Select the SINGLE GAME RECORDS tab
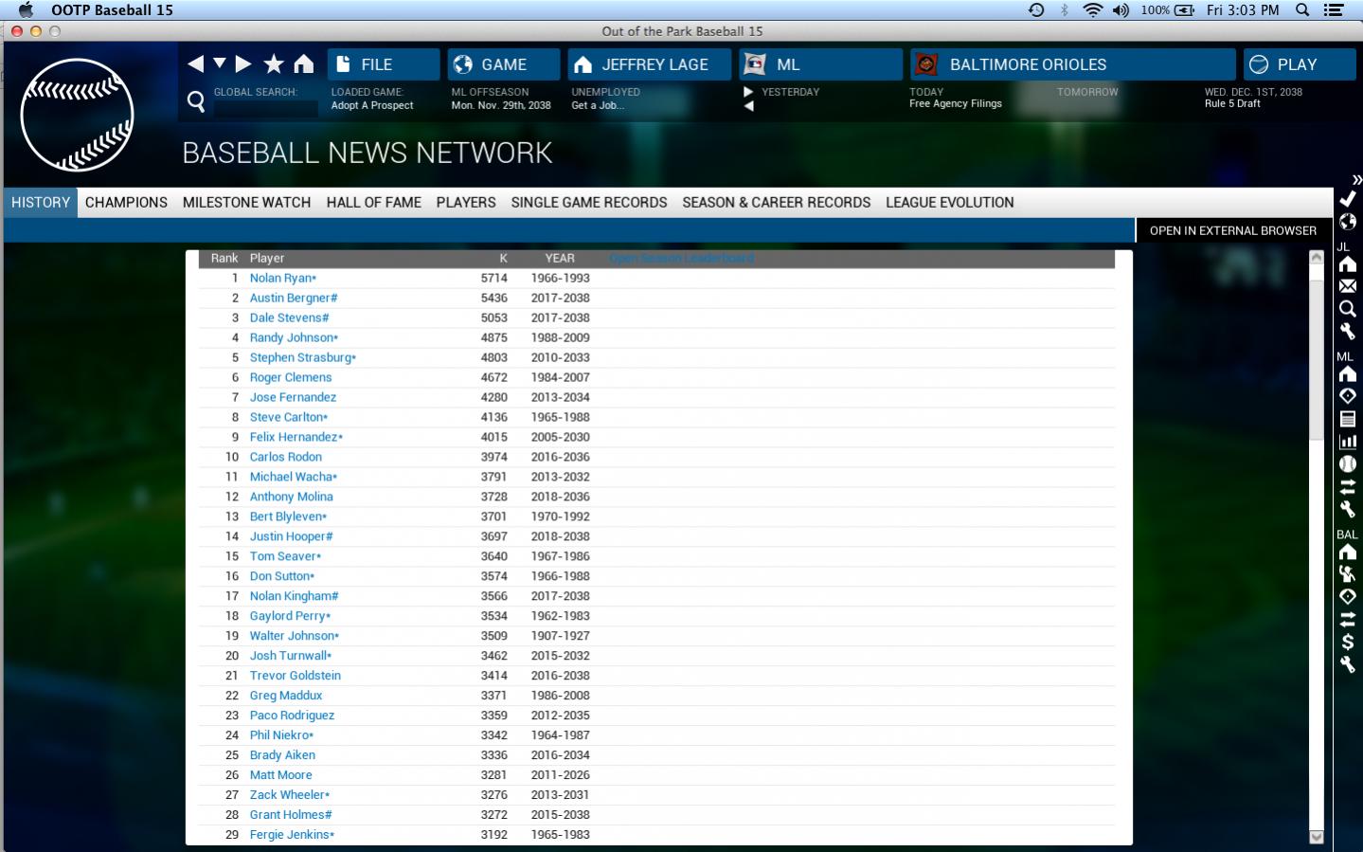Image resolution: width=1363 pixels, height=852 pixels. click(588, 203)
